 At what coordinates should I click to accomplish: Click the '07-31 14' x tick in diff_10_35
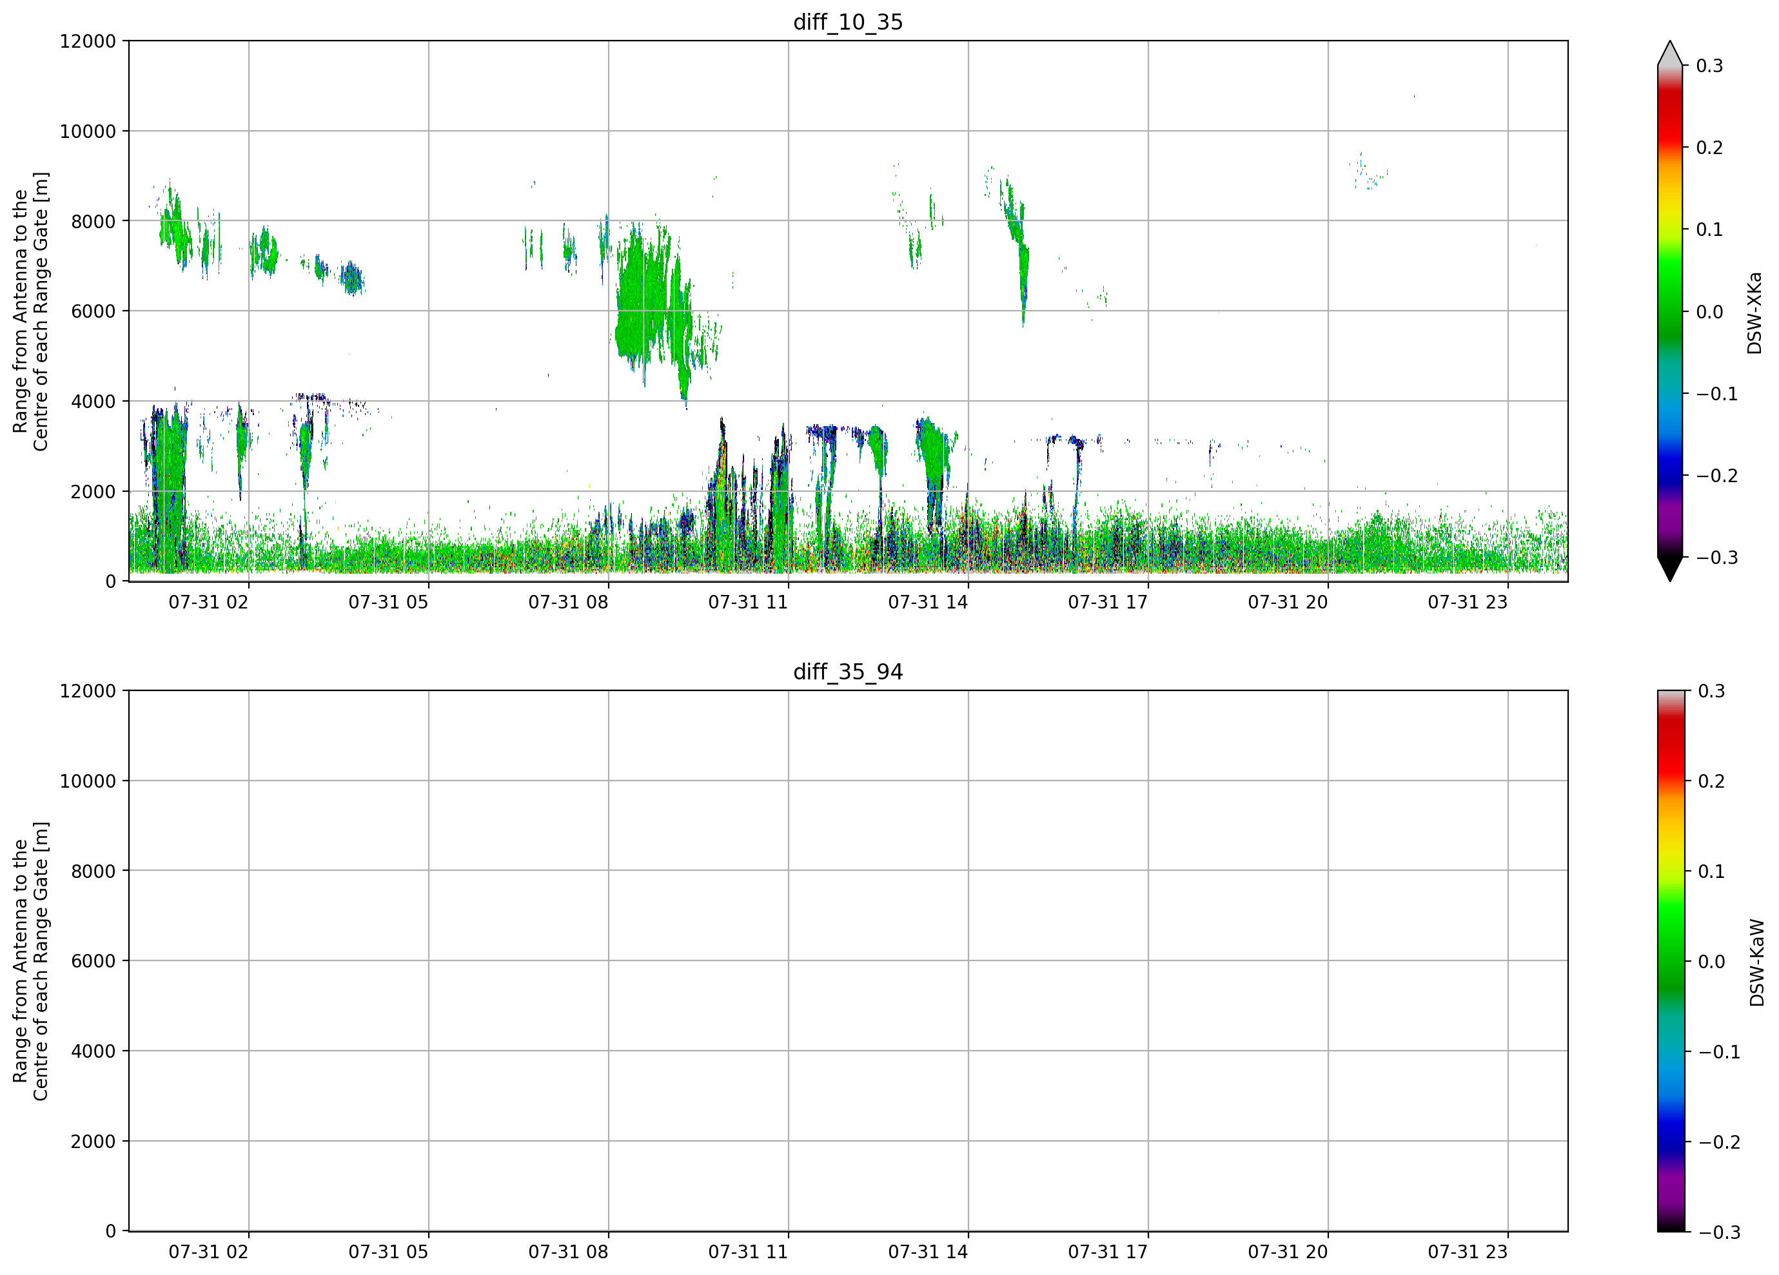(x=928, y=602)
